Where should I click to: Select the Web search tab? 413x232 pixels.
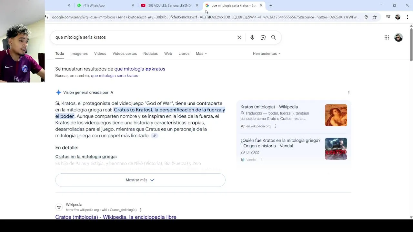tap(168, 53)
